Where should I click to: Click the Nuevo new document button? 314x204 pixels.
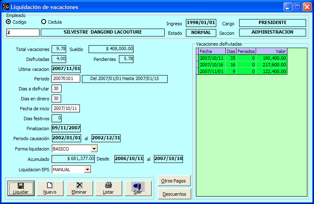[x=50, y=188]
